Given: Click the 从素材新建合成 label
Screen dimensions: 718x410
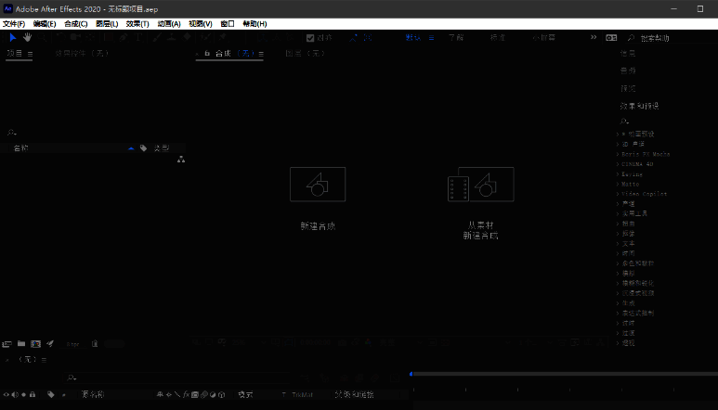Looking at the screenshot, I should pos(480,230).
